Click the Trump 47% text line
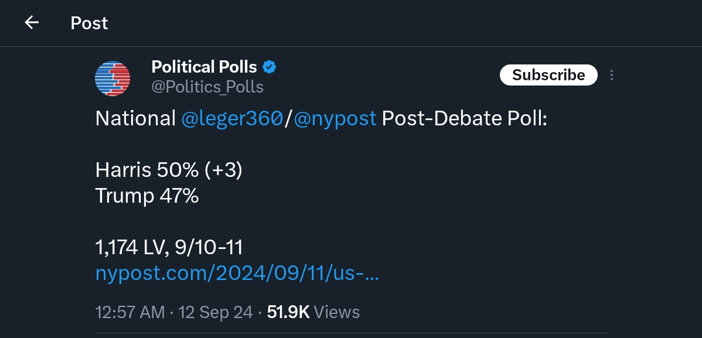 point(147,196)
